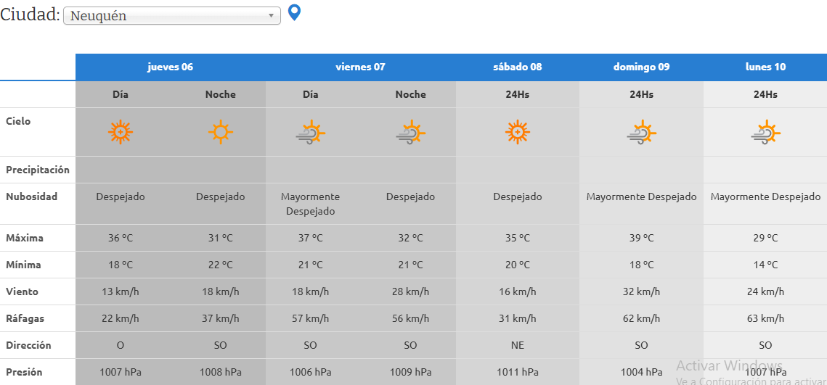This screenshot has height=385, width=827.
Task: Click the windy sun icon for viernes Noche
Action: coord(410,133)
